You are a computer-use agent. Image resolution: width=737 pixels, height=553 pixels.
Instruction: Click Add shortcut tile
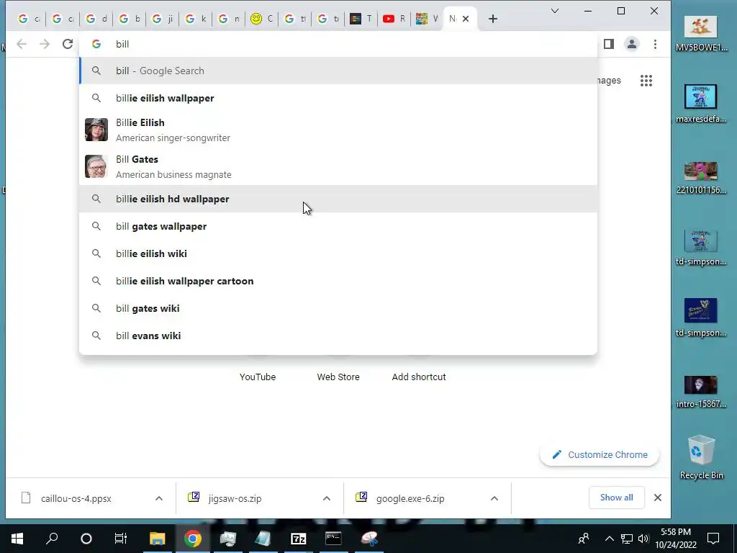click(x=419, y=377)
